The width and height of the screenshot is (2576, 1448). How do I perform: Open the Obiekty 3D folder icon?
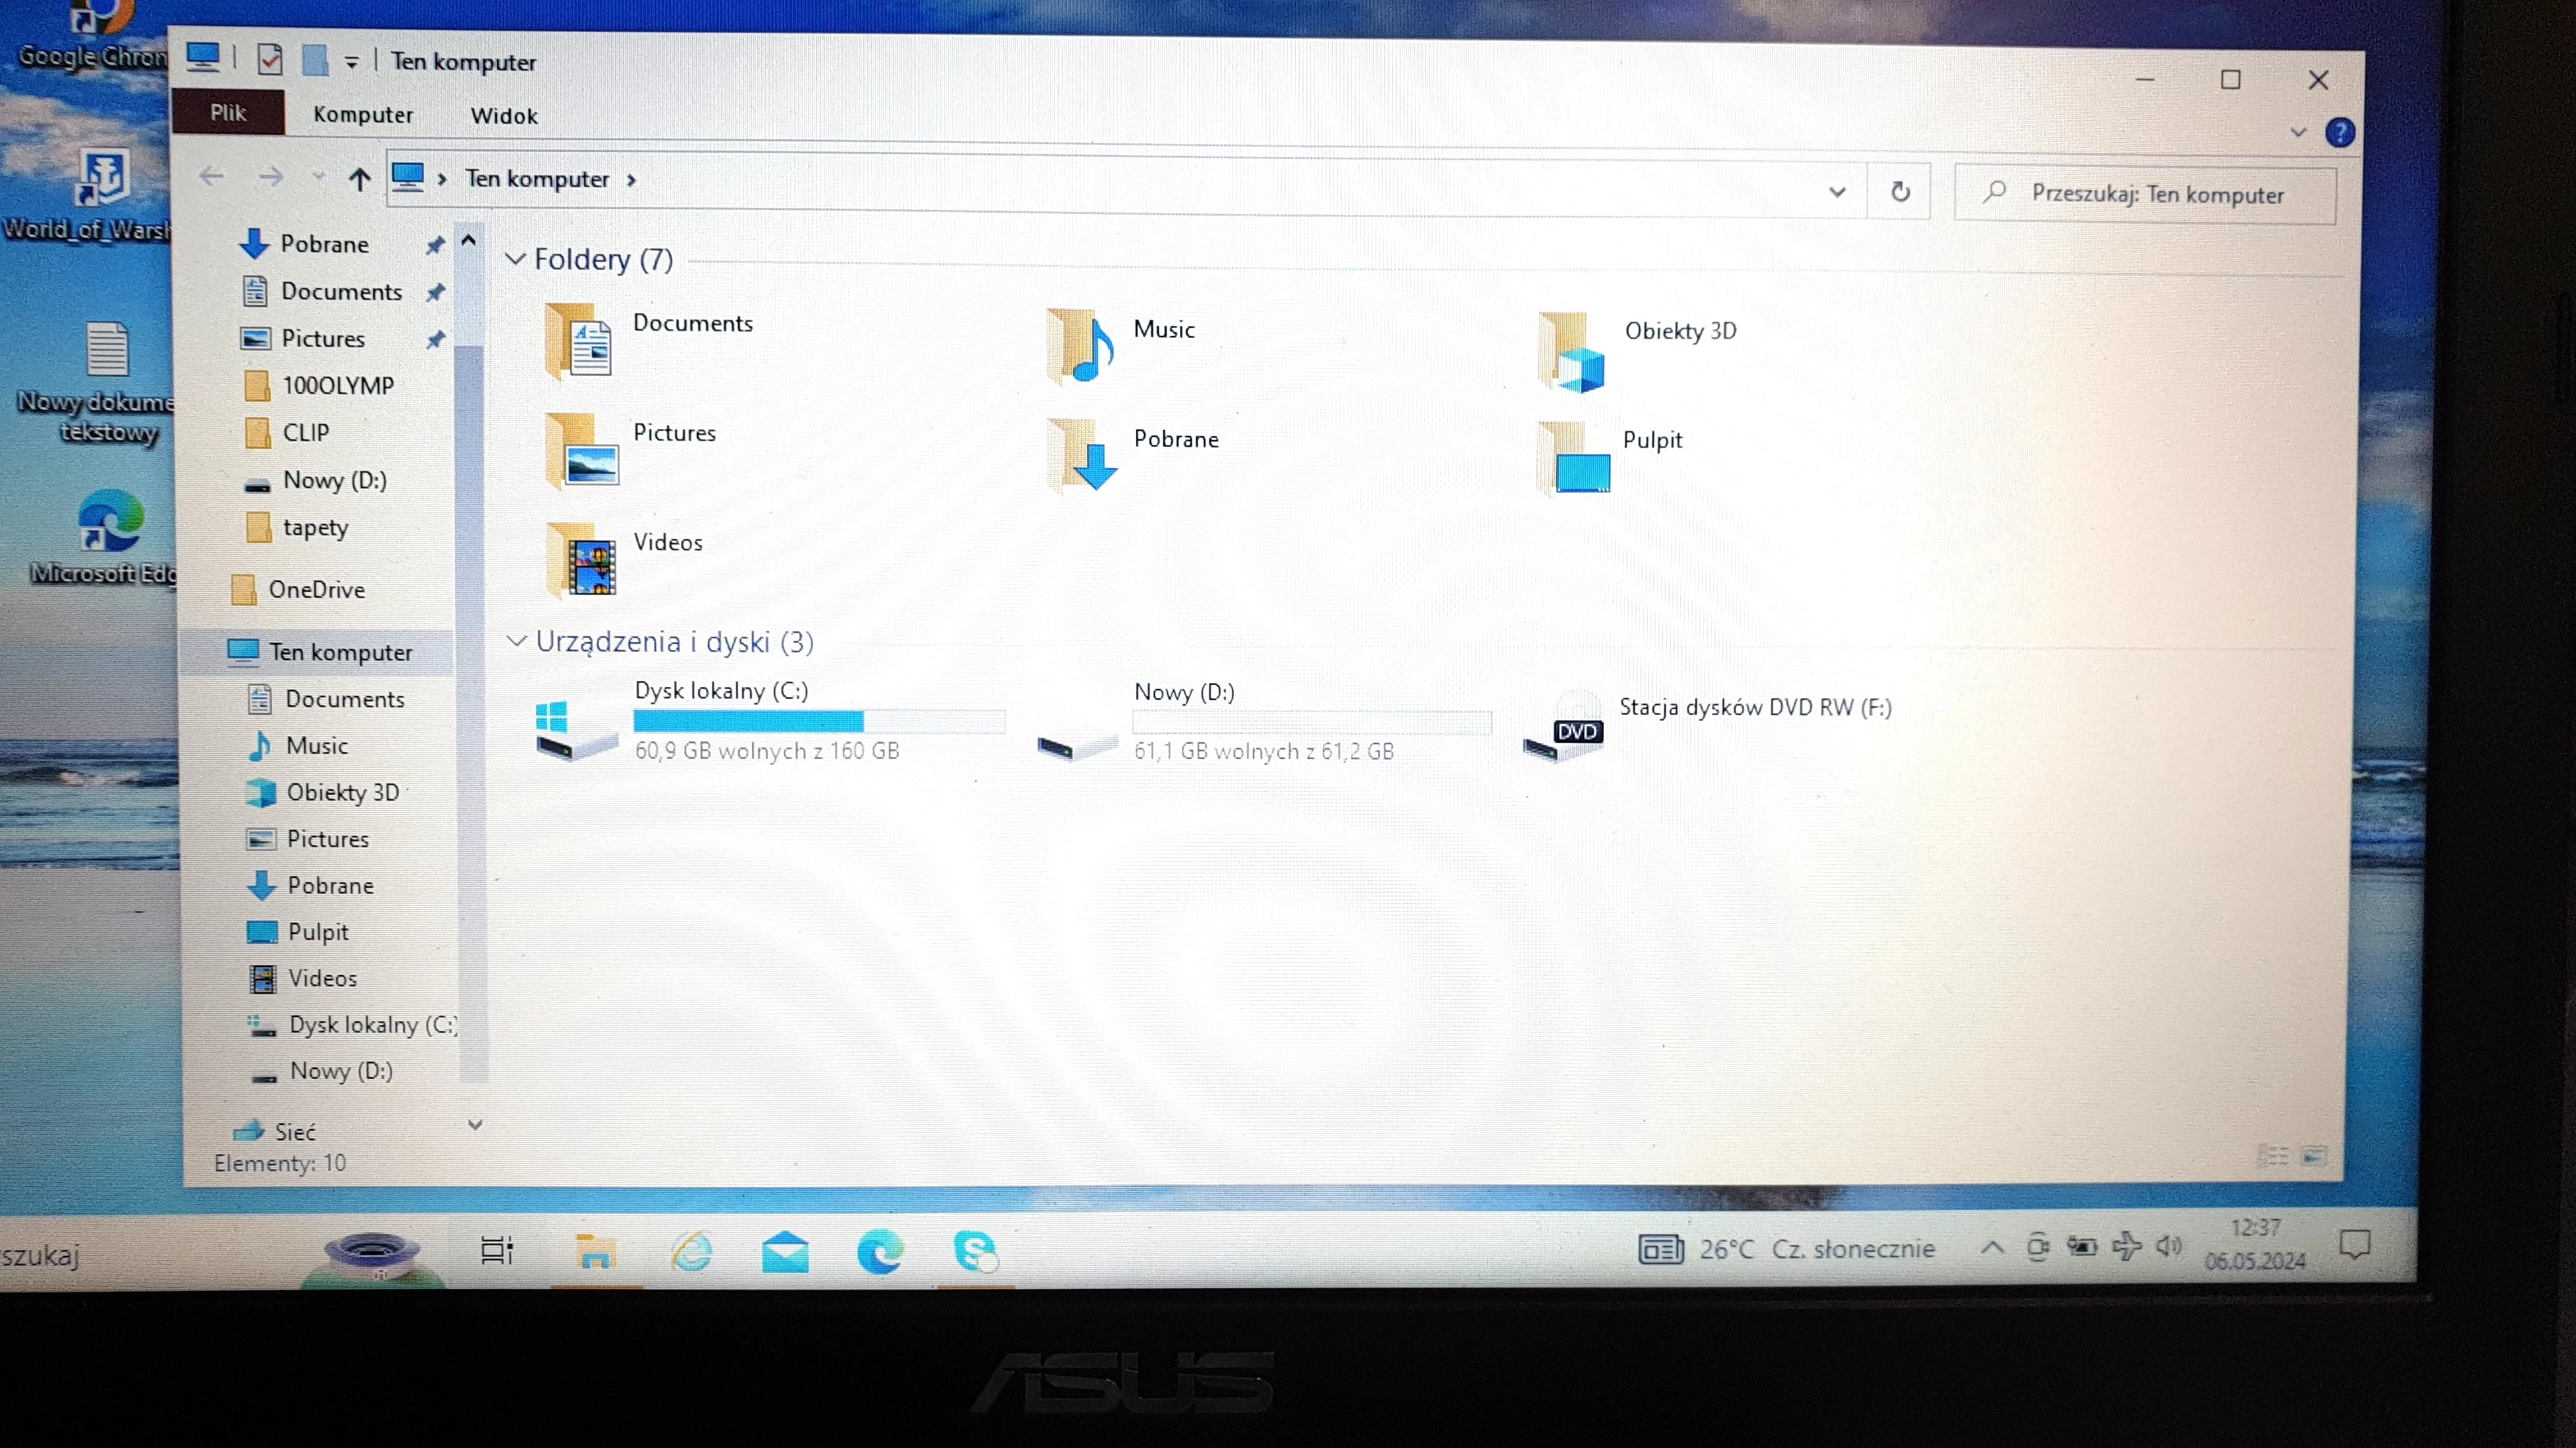tap(1572, 352)
